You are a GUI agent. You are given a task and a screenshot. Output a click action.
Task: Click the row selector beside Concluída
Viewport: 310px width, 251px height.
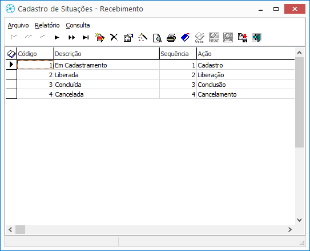click(x=11, y=85)
